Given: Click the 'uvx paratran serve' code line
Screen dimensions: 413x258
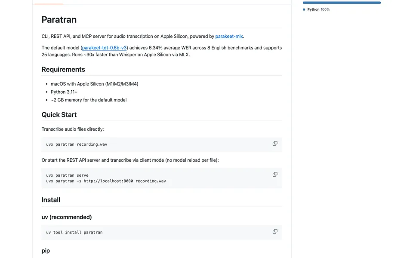Looking at the screenshot, I should [x=67, y=175].
